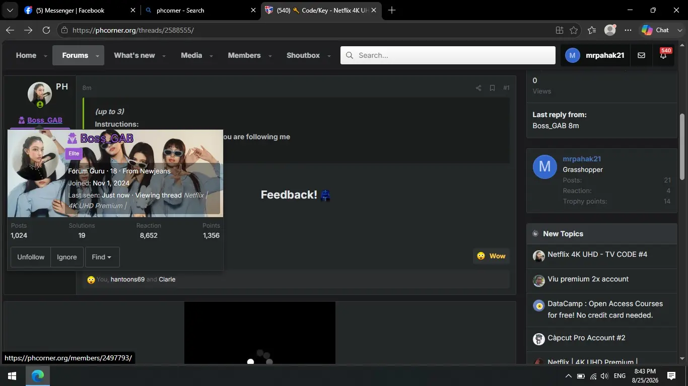Switch ENG input language in tray
The width and height of the screenshot is (688, 386).
point(620,376)
